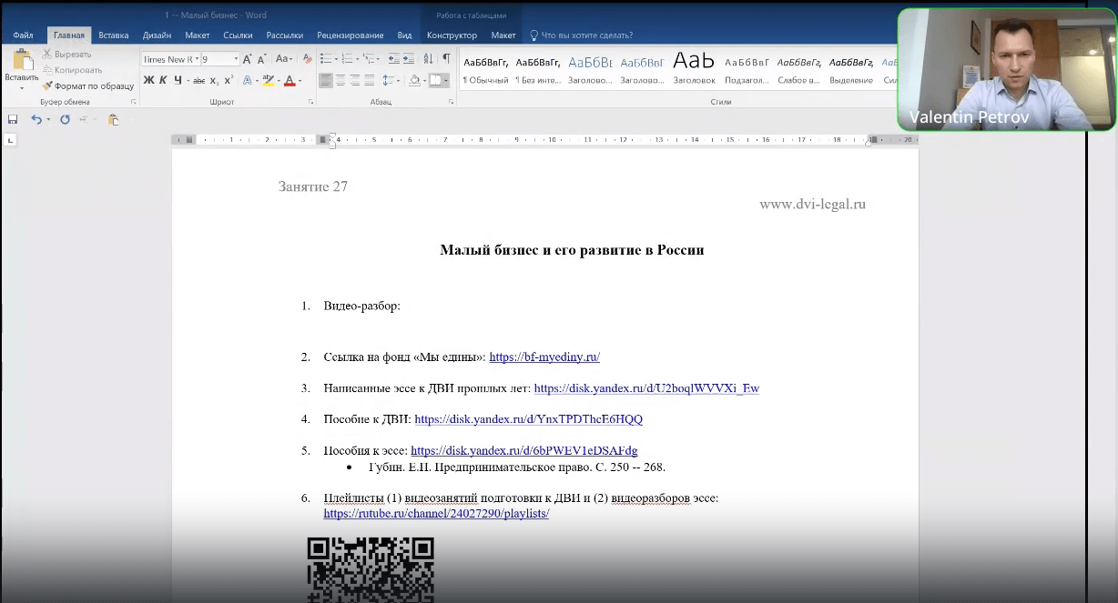Viewport: 1118px width, 603px height.
Task: Click the clipboard icon in the quick access toolbar
Action: (x=113, y=119)
